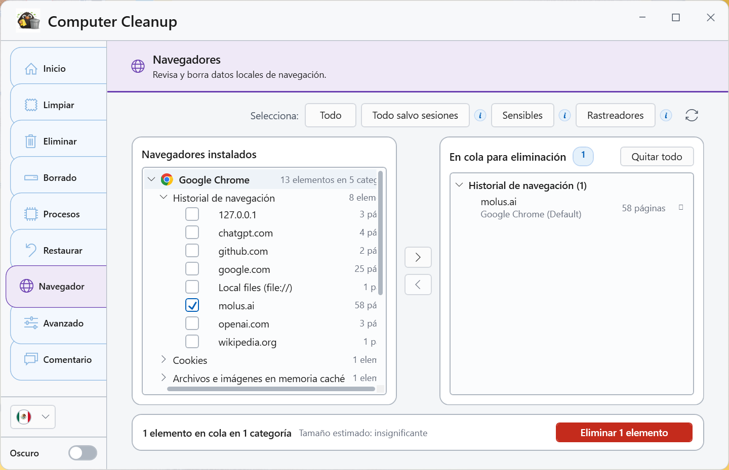729x470 pixels.
Task: Tick the wikipedia.org checkbox
Action: pos(192,342)
